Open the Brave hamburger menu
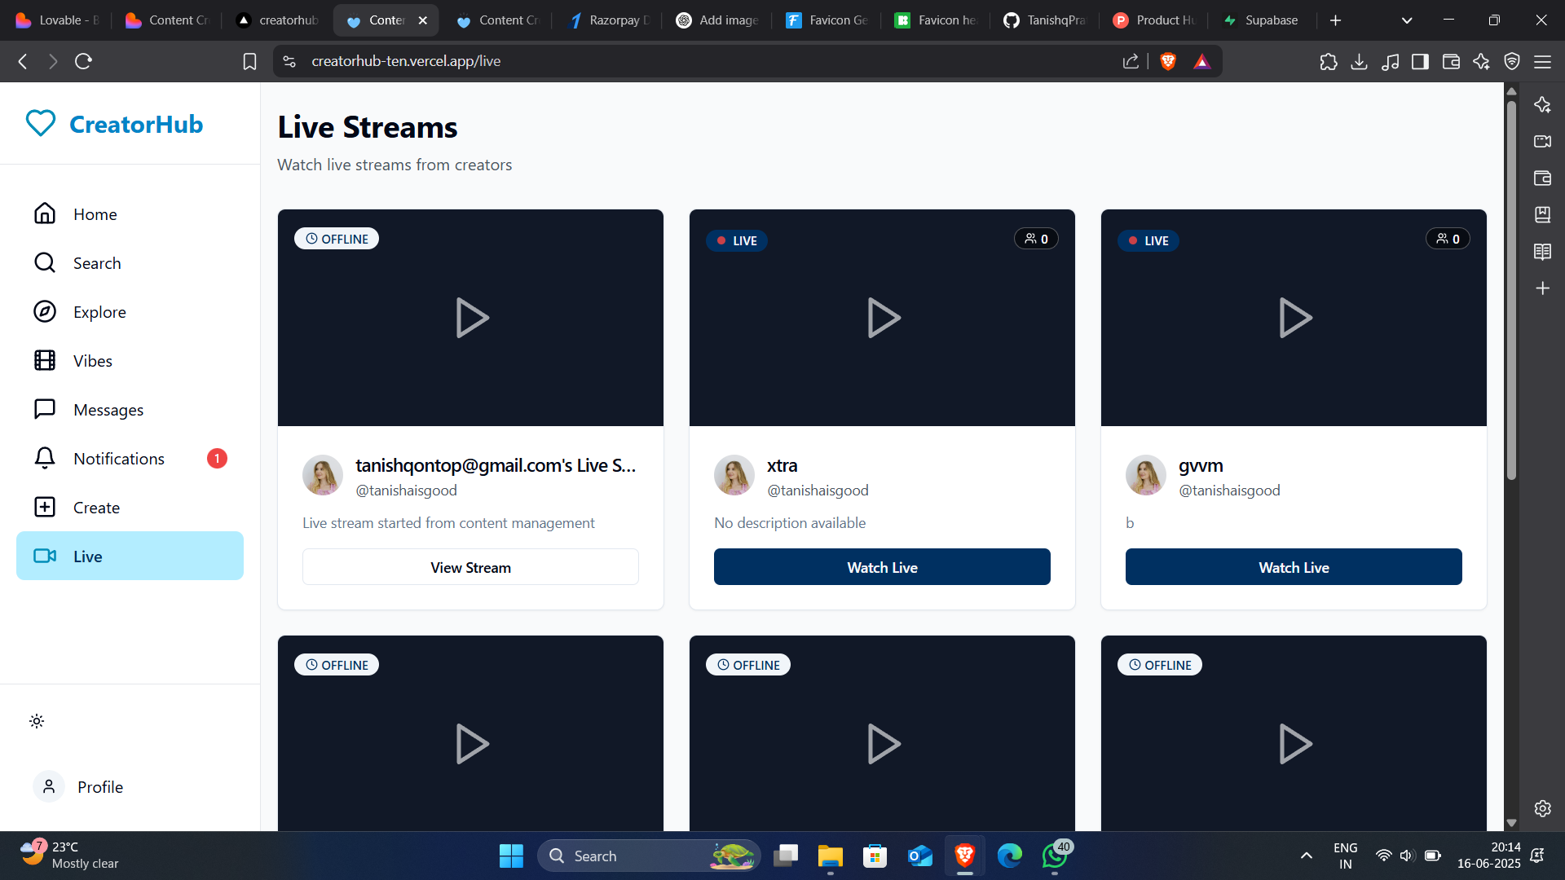1565x880 pixels. click(x=1543, y=61)
